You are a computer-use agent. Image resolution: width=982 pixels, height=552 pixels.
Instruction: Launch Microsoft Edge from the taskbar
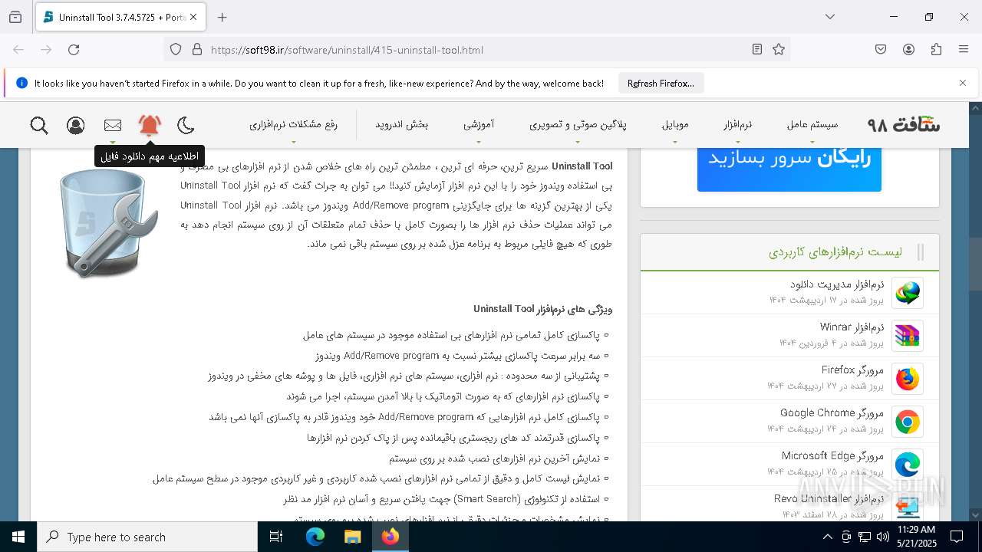coord(315,537)
